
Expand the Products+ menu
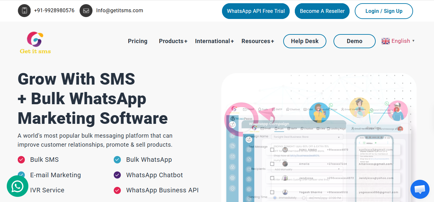(173, 41)
